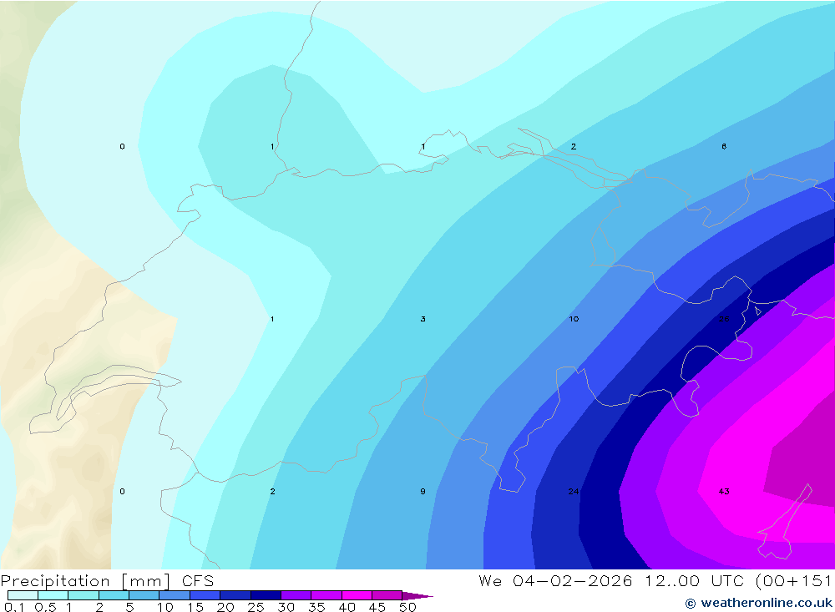Image resolution: width=835 pixels, height=612 pixels.
Task: Click the legend scale label '30'
Action: coord(286,607)
